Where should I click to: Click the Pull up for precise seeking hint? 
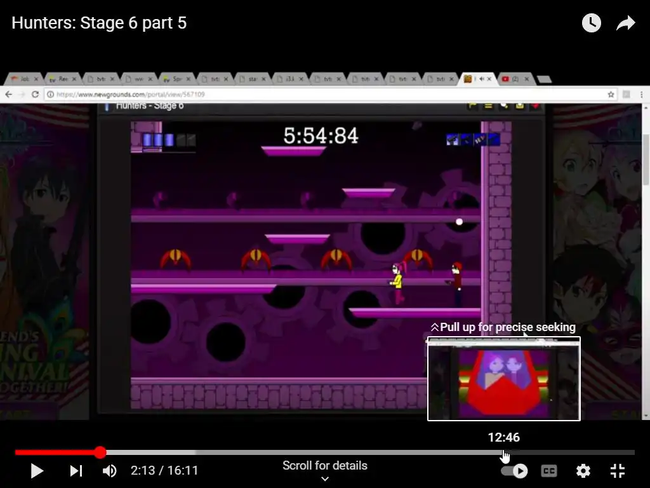pyautogui.click(x=503, y=327)
